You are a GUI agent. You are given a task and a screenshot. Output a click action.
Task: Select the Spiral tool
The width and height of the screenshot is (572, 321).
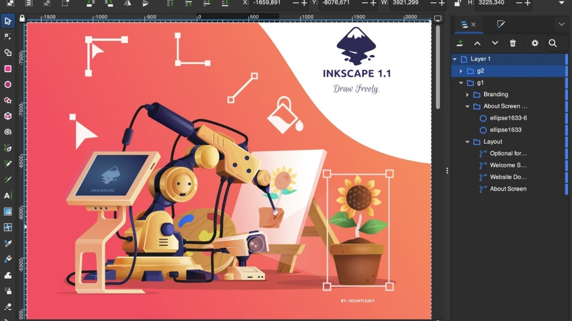[x=8, y=132]
